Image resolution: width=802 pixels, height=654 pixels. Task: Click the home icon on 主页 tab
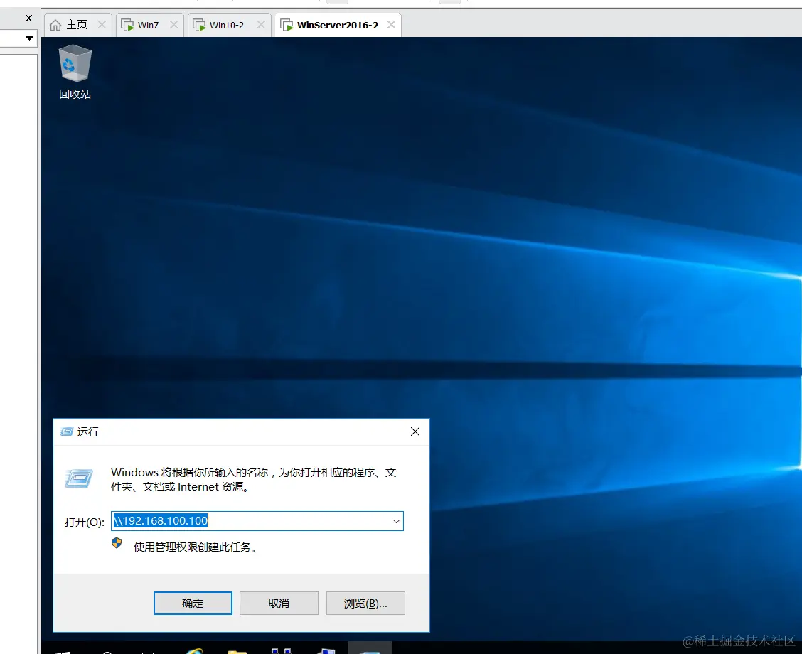55,25
